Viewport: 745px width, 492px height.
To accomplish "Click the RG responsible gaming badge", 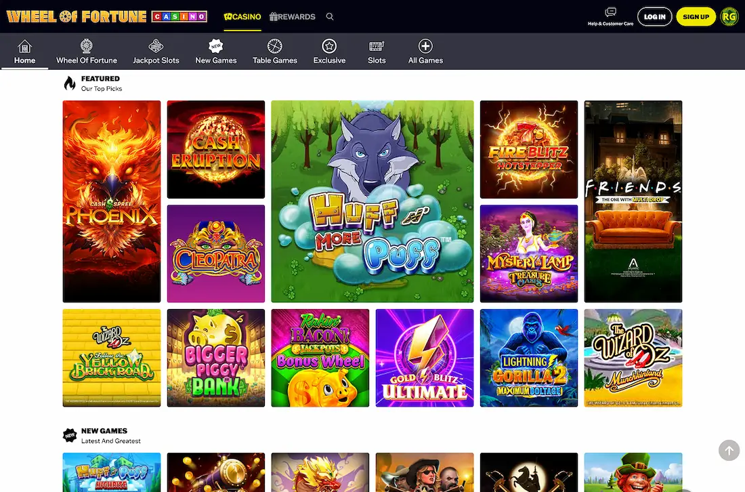I will tap(729, 16).
